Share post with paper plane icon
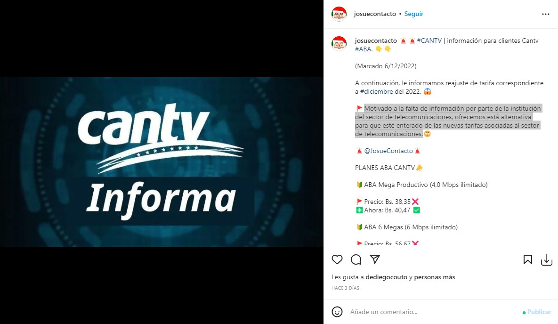Viewport: 558px width, 324px height. (375, 259)
